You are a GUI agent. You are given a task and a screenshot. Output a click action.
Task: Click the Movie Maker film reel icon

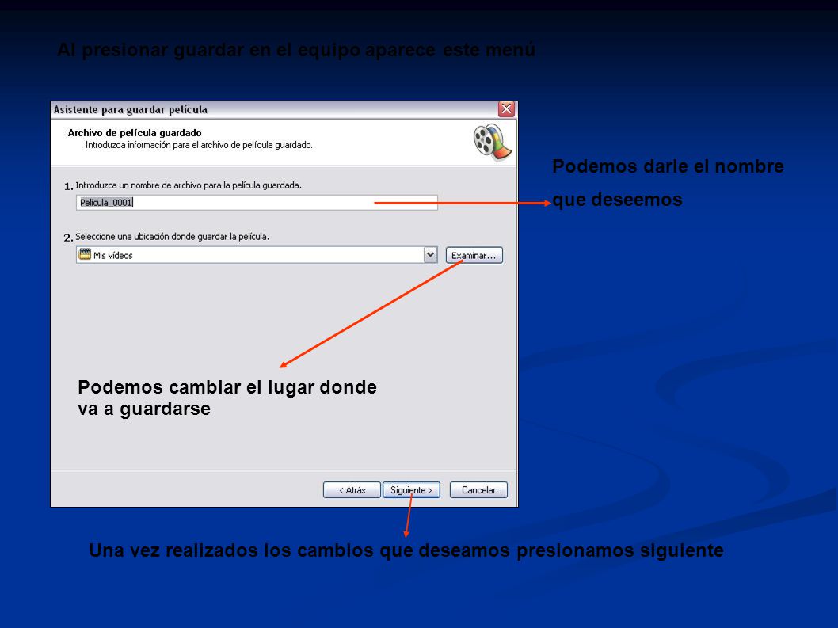(492, 142)
